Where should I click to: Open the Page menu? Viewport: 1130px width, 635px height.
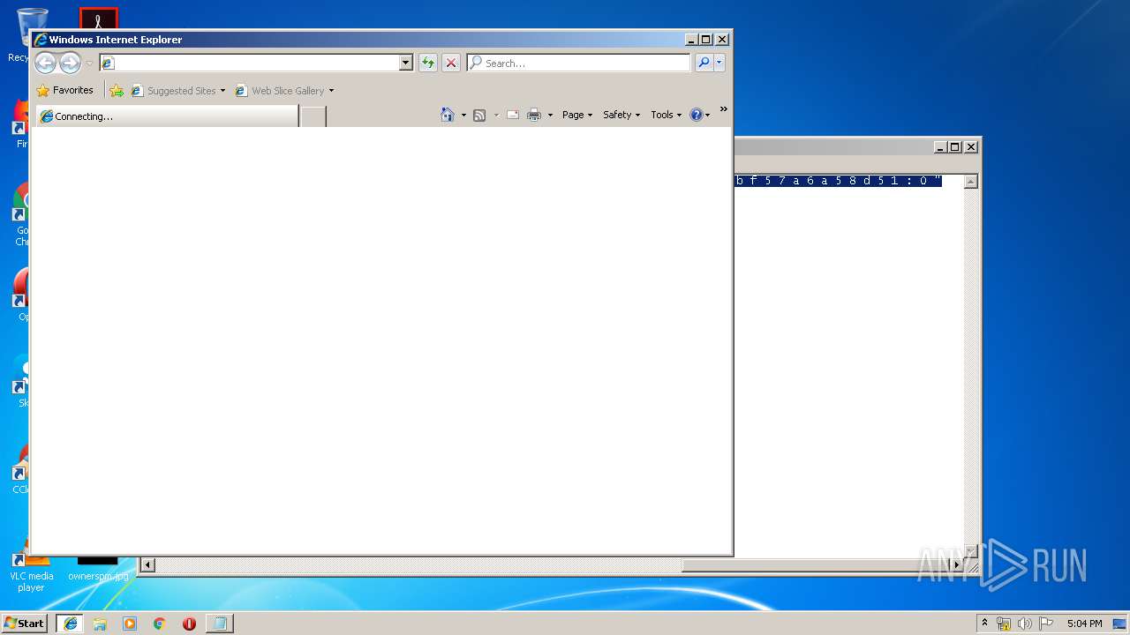577,115
